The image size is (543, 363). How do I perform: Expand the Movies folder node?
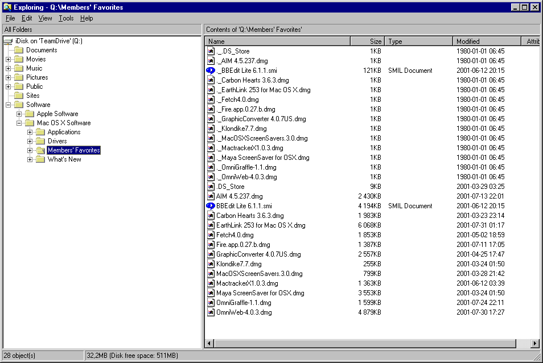9,60
